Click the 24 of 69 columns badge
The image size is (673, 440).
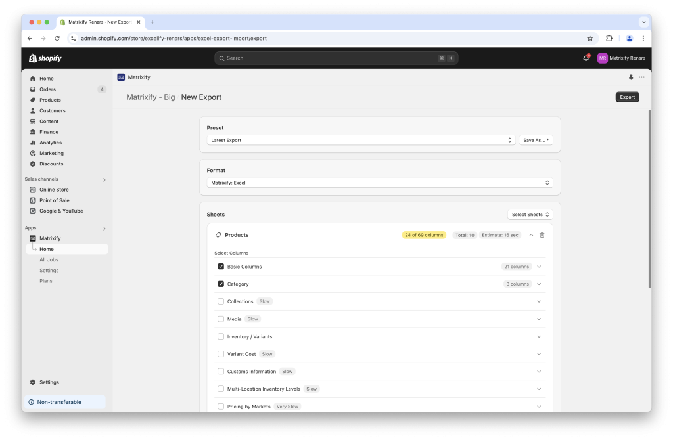tap(424, 234)
